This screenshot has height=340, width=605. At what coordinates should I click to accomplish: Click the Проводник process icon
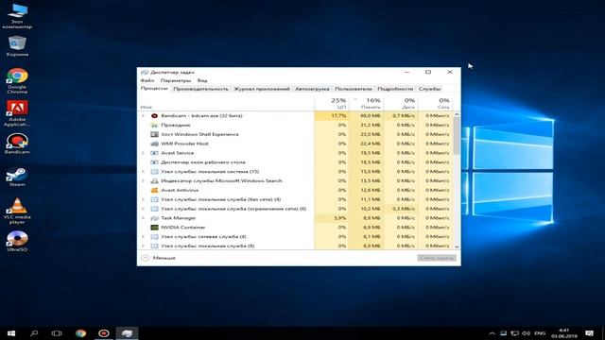pyautogui.click(x=154, y=125)
